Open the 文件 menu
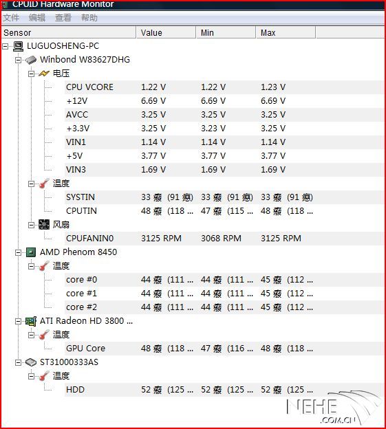The image size is (386, 429). pyautogui.click(x=11, y=18)
